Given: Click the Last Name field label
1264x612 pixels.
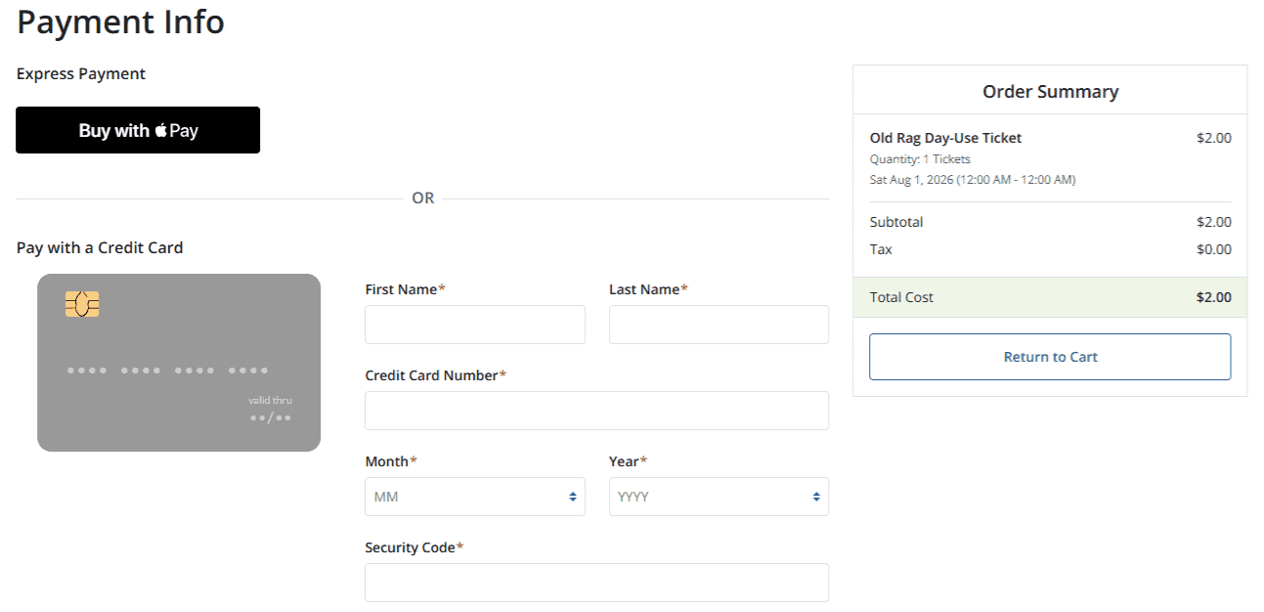Looking at the screenshot, I should pos(648,289).
